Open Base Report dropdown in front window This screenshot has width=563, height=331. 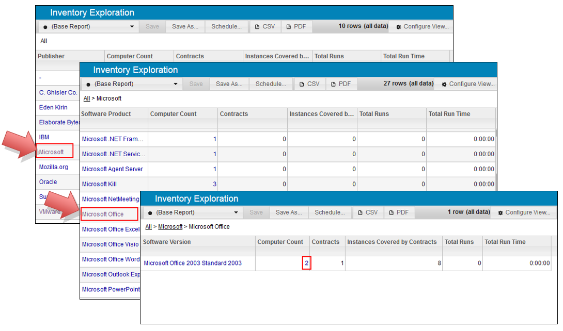(x=193, y=212)
